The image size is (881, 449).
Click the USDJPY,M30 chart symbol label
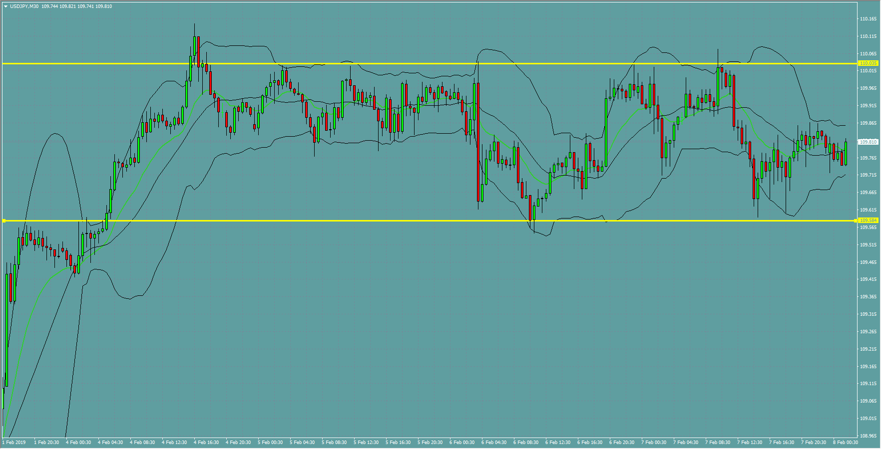click(x=24, y=6)
